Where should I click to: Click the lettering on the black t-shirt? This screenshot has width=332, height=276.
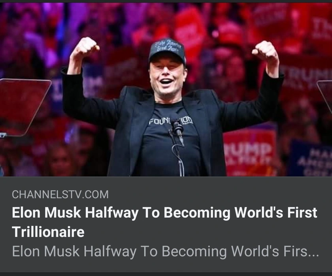[x=171, y=121]
